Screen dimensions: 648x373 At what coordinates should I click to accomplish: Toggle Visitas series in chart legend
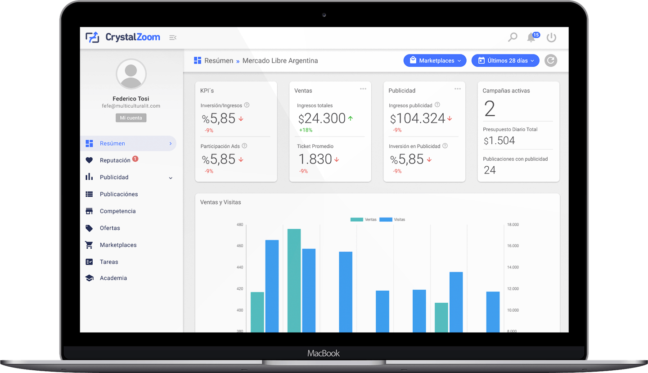point(392,219)
